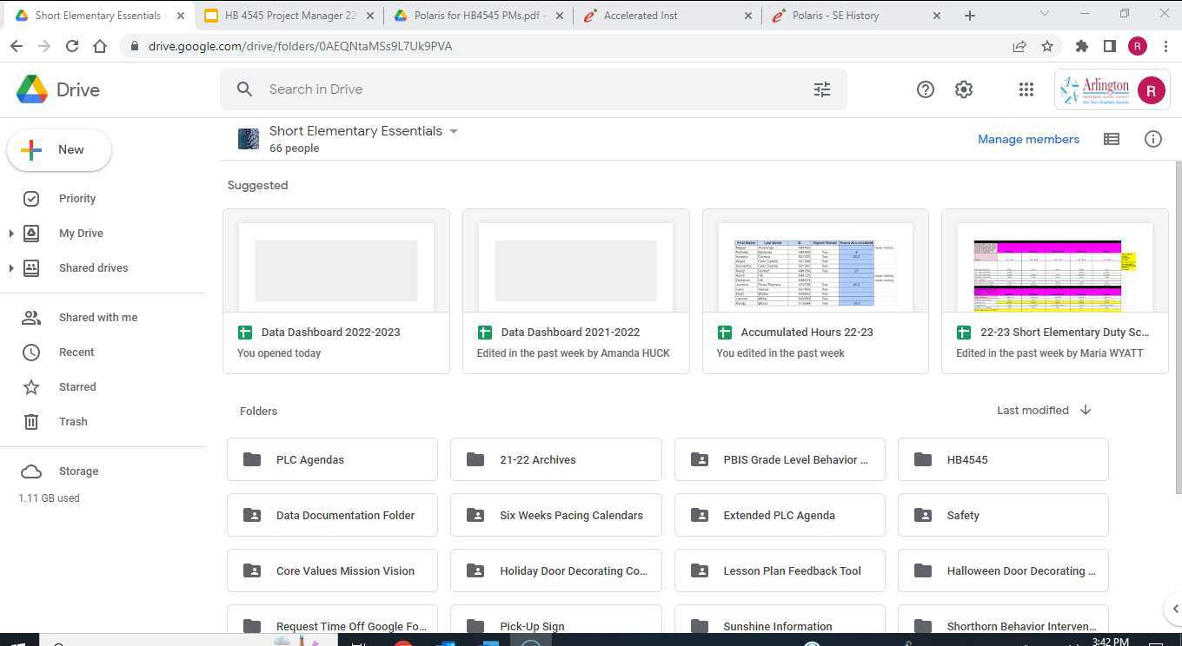Image resolution: width=1182 pixels, height=646 pixels.
Task: Open the Polaris SE History tab
Action: pyautogui.click(x=834, y=15)
